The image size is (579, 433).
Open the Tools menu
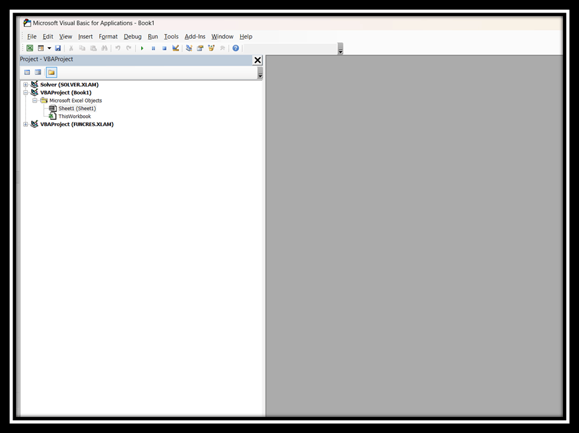[x=171, y=37]
